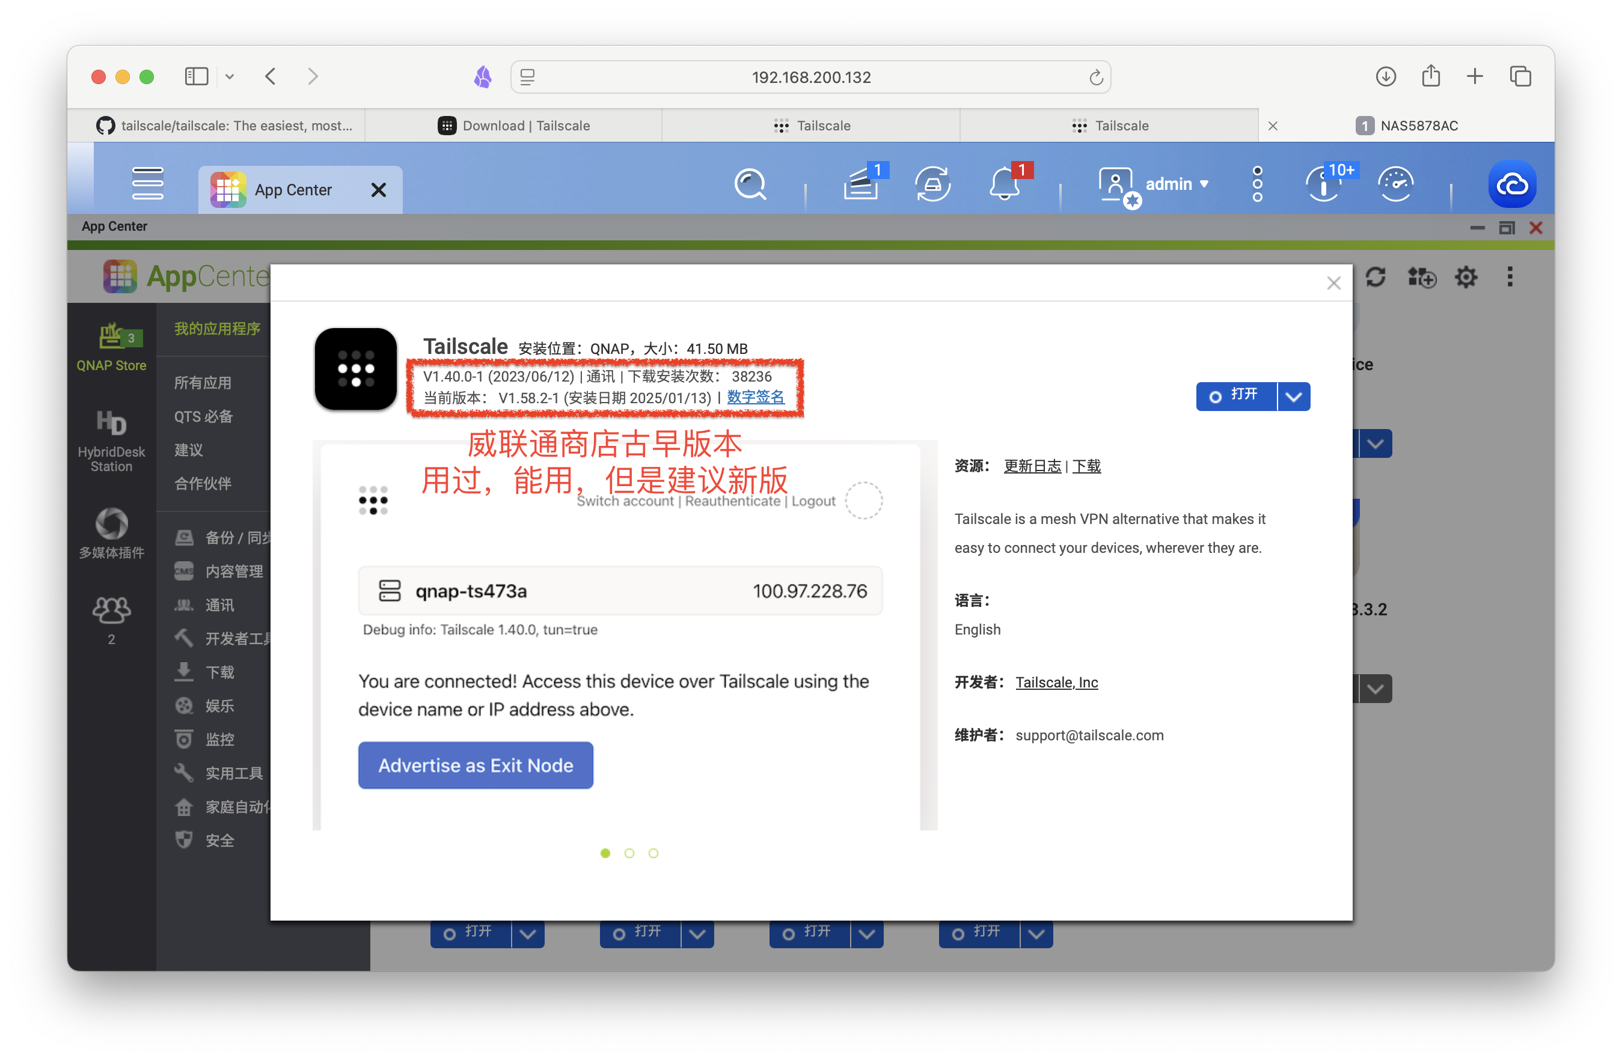The image size is (1622, 1060).
Task: Open new Safari tab with plus
Action: (x=1475, y=76)
